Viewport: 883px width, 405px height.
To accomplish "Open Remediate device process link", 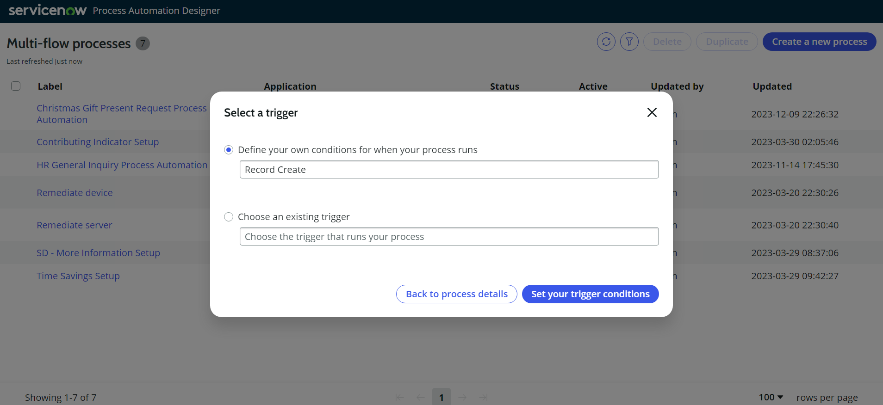I will (x=75, y=193).
